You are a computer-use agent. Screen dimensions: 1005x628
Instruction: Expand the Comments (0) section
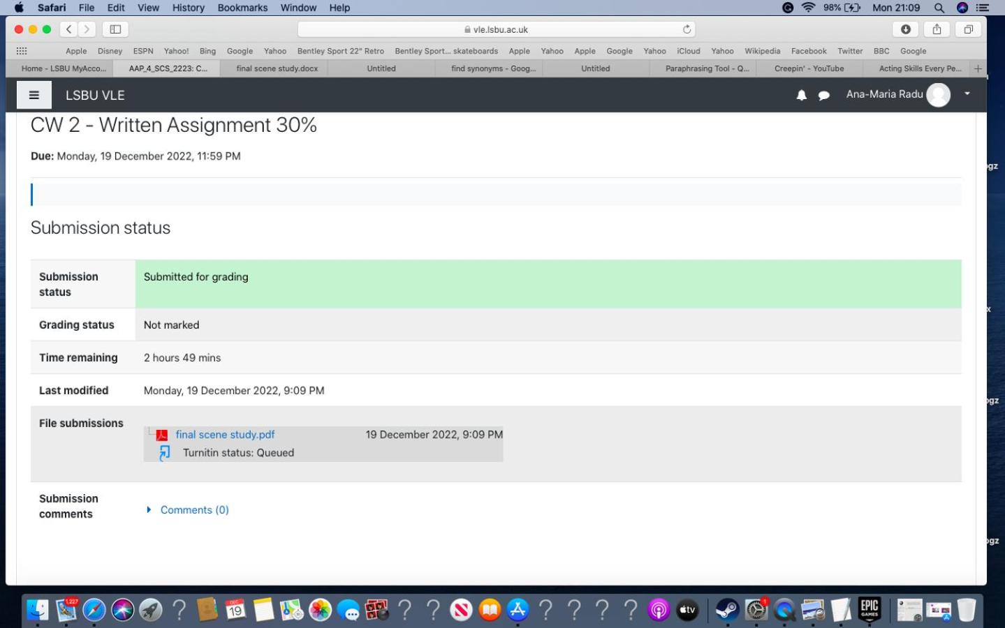149,510
